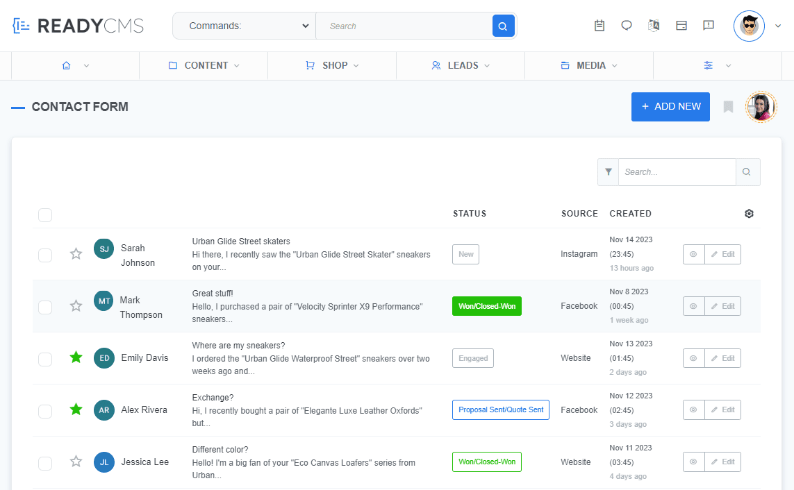Check the Alex Rivera row checkbox
Screen dimensions: 794x490
[45, 412]
